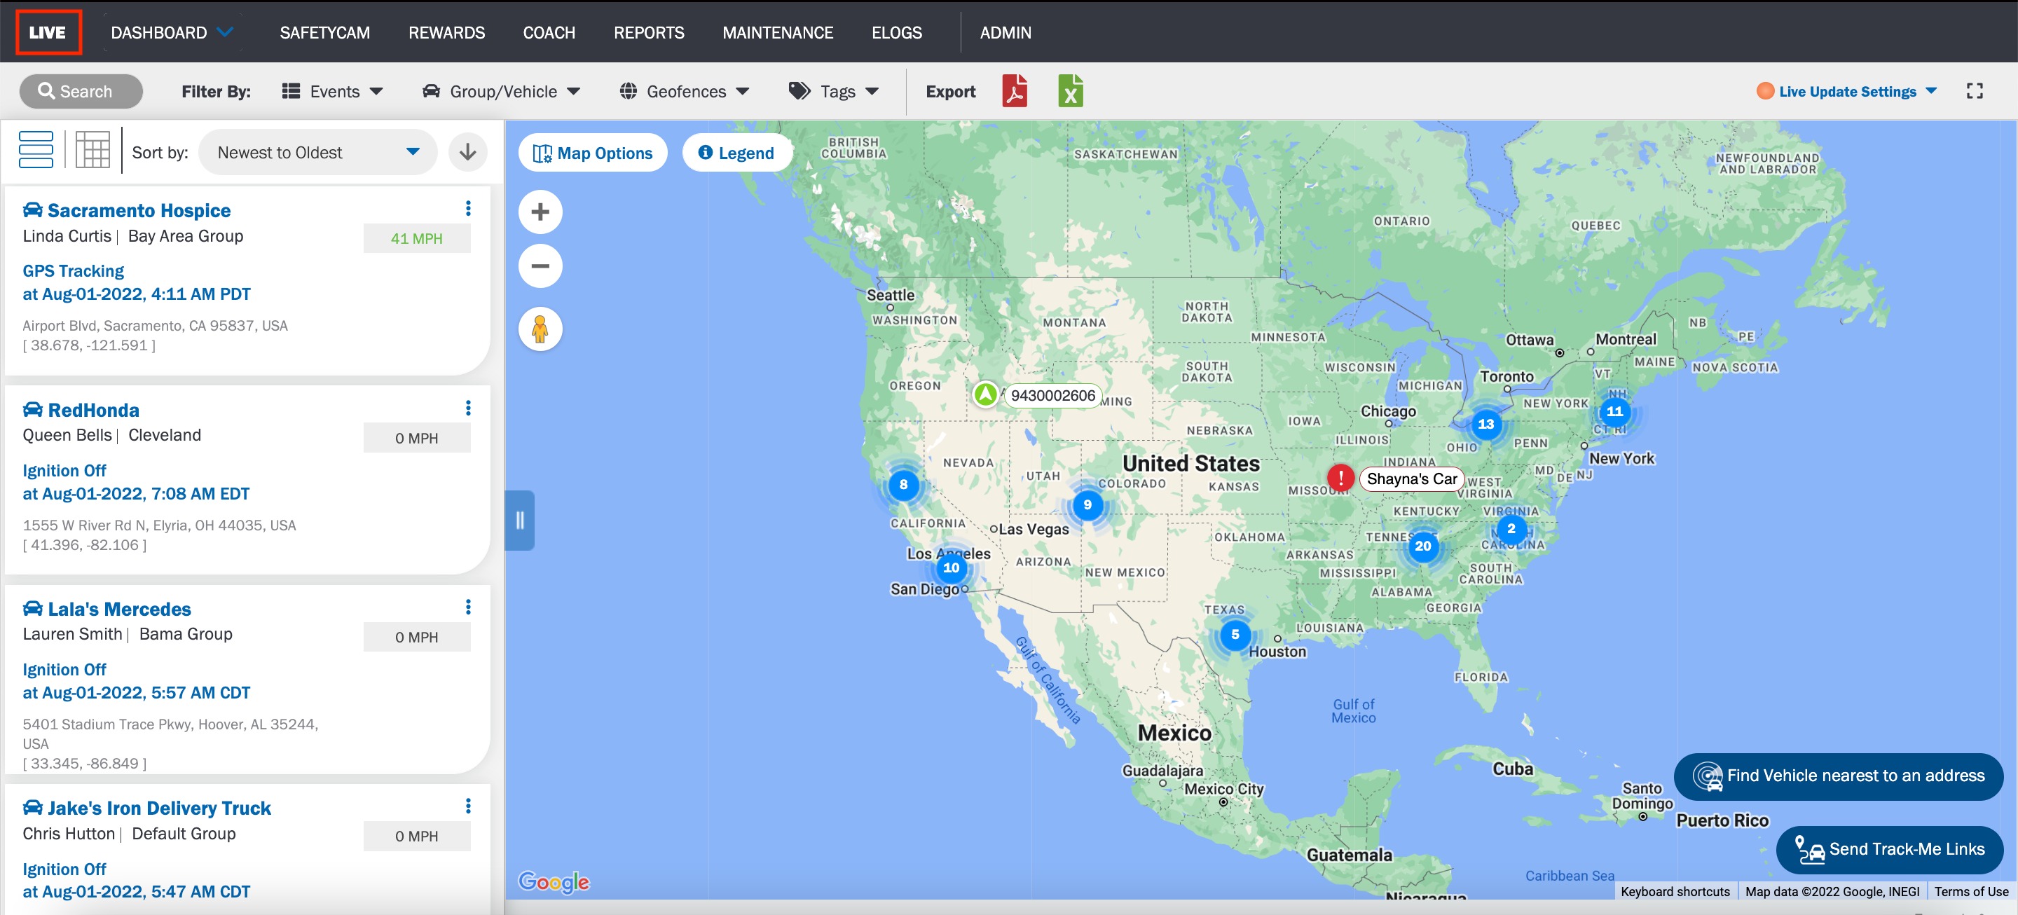
Task: Expand the Events filter dropdown
Action: [x=333, y=92]
